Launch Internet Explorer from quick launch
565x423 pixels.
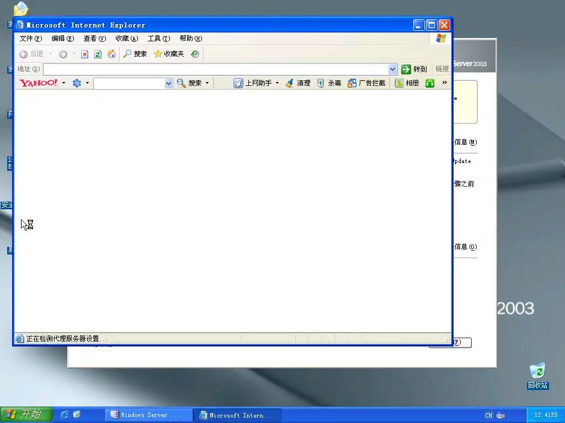[x=64, y=414]
